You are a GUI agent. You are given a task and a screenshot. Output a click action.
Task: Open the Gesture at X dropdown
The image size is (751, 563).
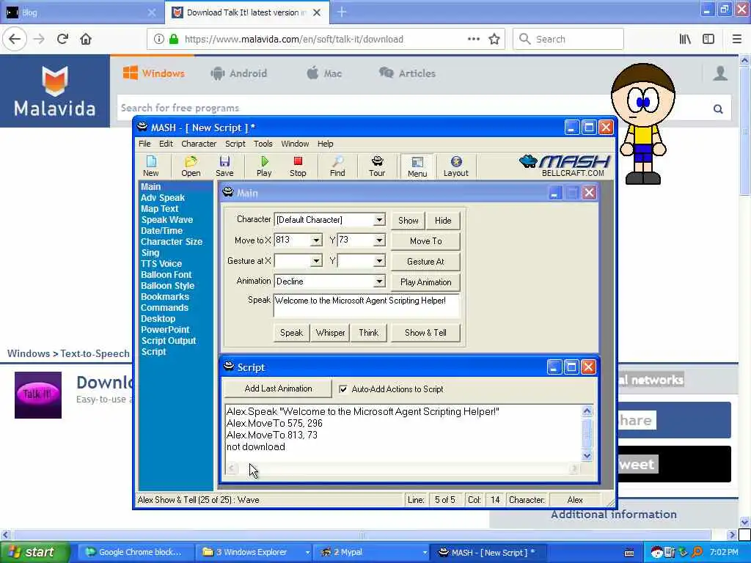click(316, 260)
